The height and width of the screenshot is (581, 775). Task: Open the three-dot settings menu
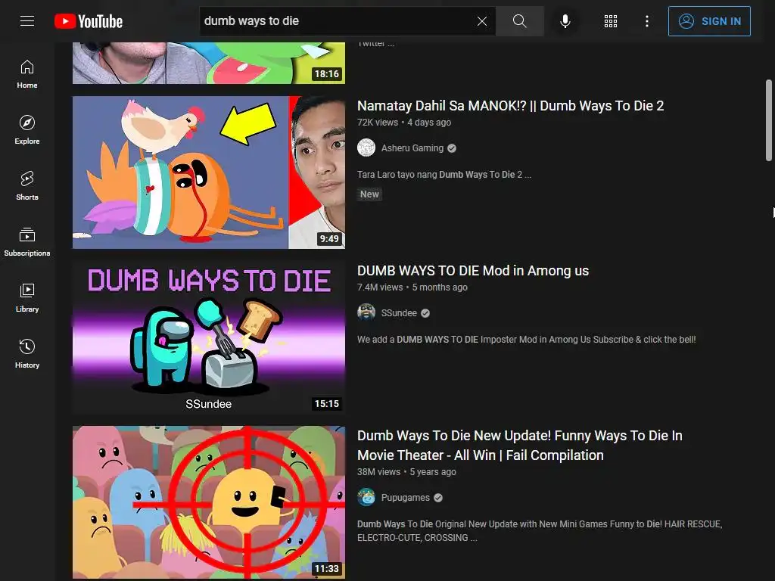646,21
